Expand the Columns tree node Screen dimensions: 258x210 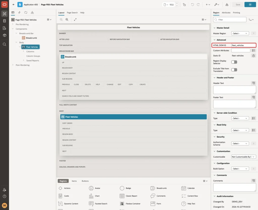tap(23, 51)
